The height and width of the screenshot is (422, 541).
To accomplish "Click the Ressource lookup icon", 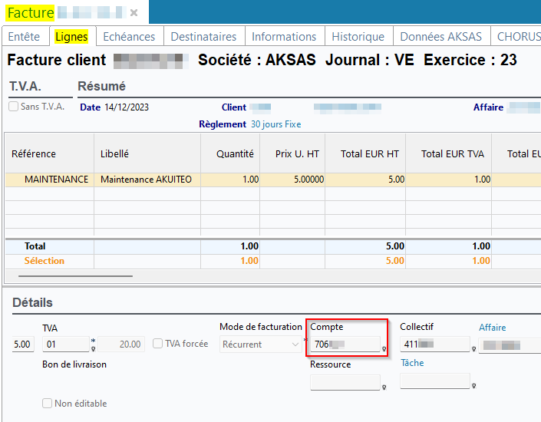I will [x=384, y=387].
